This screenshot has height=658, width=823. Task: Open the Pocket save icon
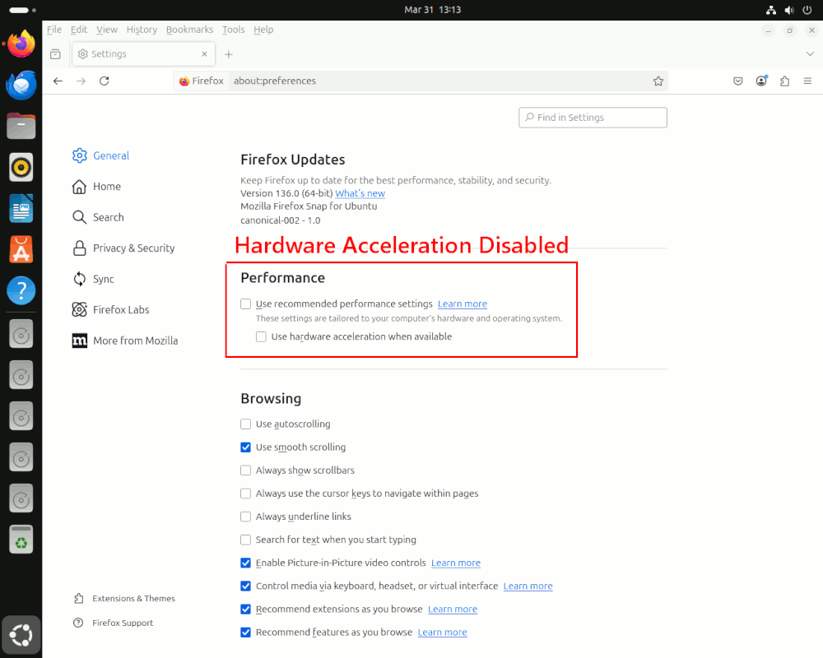[x=738, y=81]
